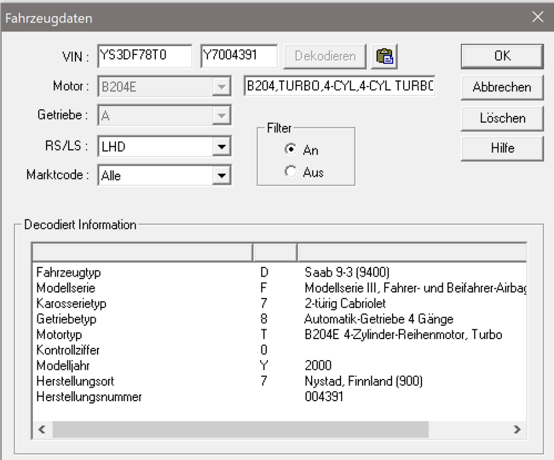Click the left scroll arrow of the list
The height and width of the screenshot is (460, 554).
(x=42, y=429)
